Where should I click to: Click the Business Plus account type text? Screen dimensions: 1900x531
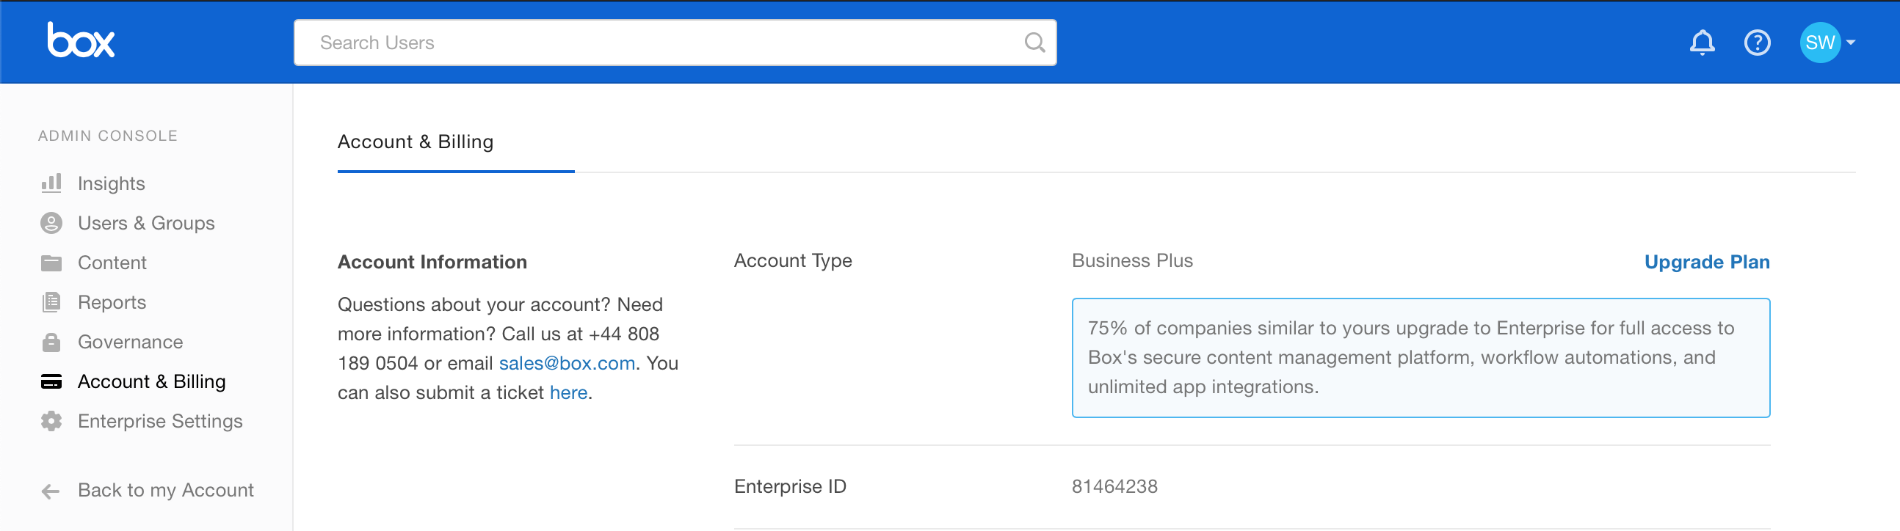[1132, 260]
